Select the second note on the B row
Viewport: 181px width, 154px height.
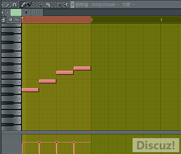(x=48, y=81)
